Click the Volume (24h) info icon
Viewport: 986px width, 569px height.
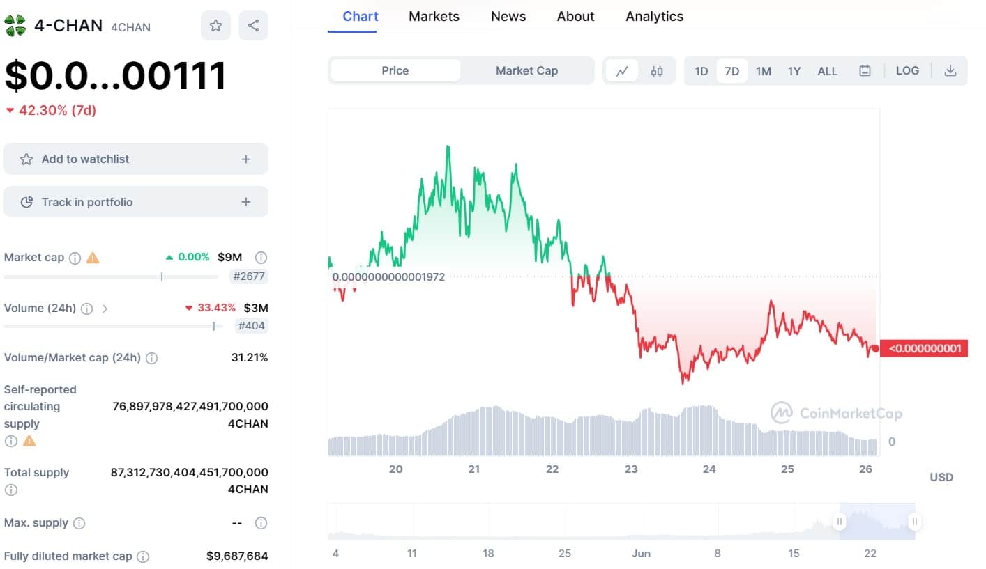[87, 309]
